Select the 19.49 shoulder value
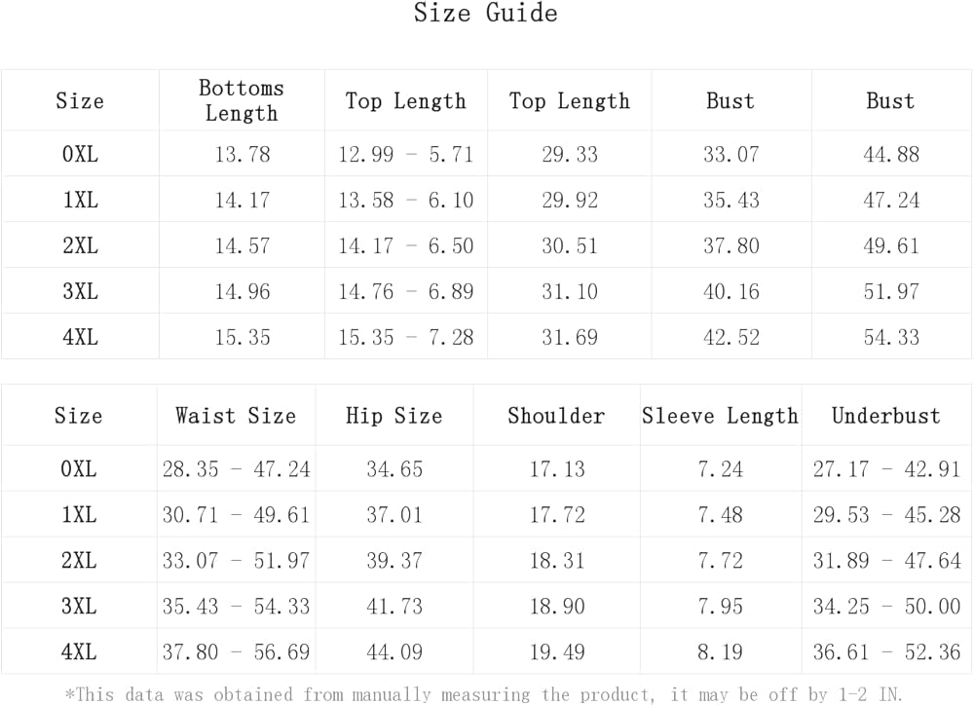This screenshot has height=705, width=974. (557, 650)
